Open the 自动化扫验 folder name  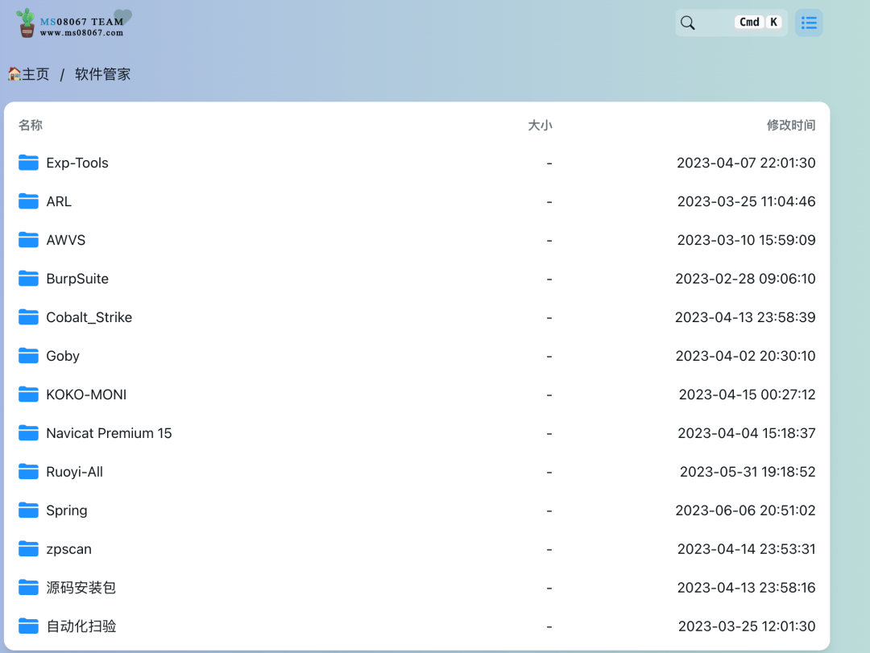pos(81,626)
